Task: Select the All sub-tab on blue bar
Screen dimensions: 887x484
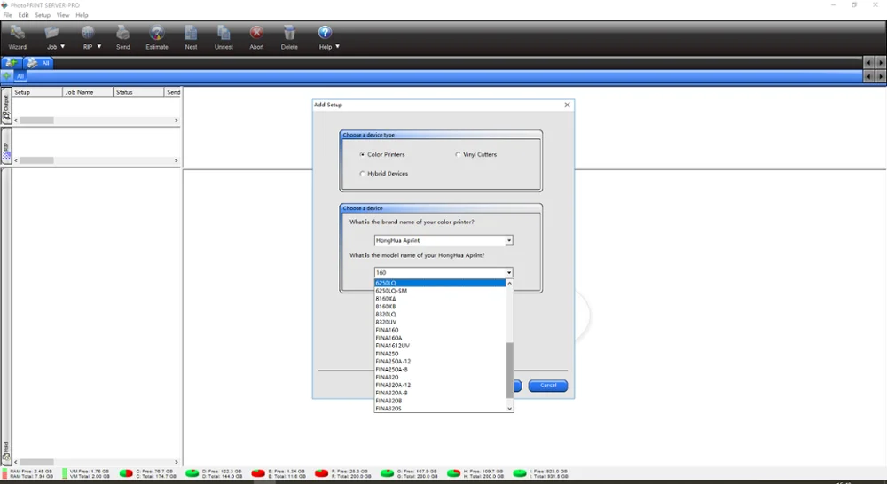Action: click(x=20, y=76)
